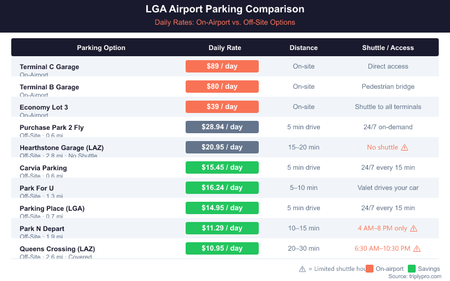This screenshot has height=281, width=450.
Task: Click the $89 / day rate badge
Action: (x=222, y=66)
